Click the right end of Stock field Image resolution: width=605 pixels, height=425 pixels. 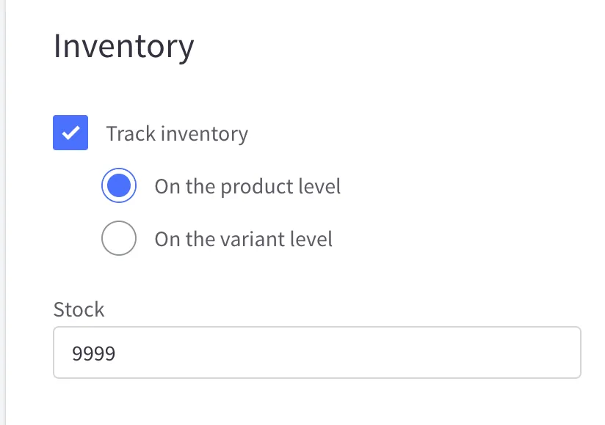[565, 352]
